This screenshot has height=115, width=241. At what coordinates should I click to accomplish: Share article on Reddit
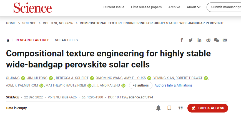[x=208, y=40]
